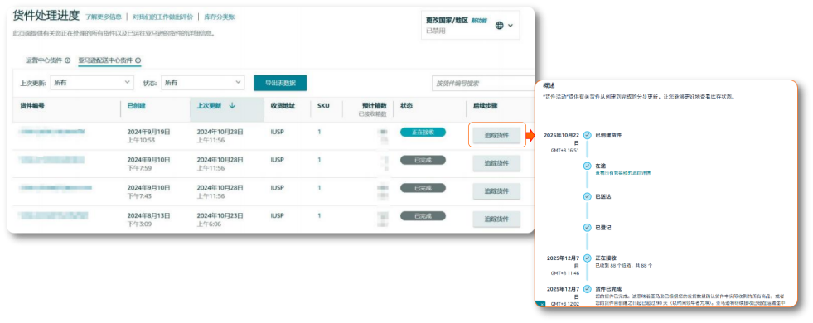813x323 pixels.
Task: Expand the chevron beside the globe icon
Action: (x=511, y=25)
